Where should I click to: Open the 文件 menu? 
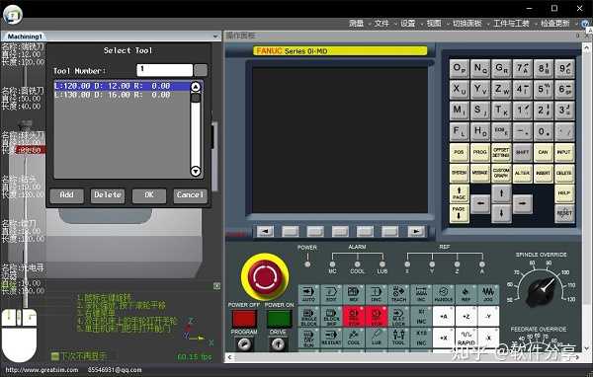pyautogui.click(x=381, y=24)
